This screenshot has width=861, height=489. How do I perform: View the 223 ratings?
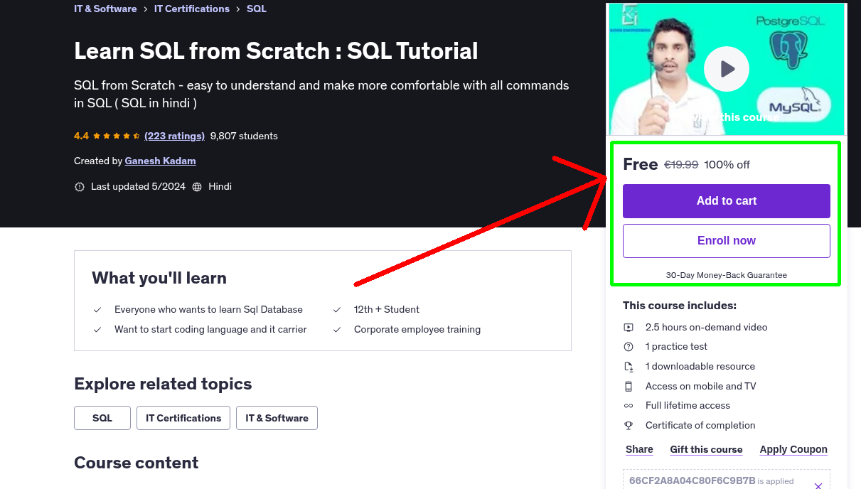pyautogui.click(x=174, y=136)
